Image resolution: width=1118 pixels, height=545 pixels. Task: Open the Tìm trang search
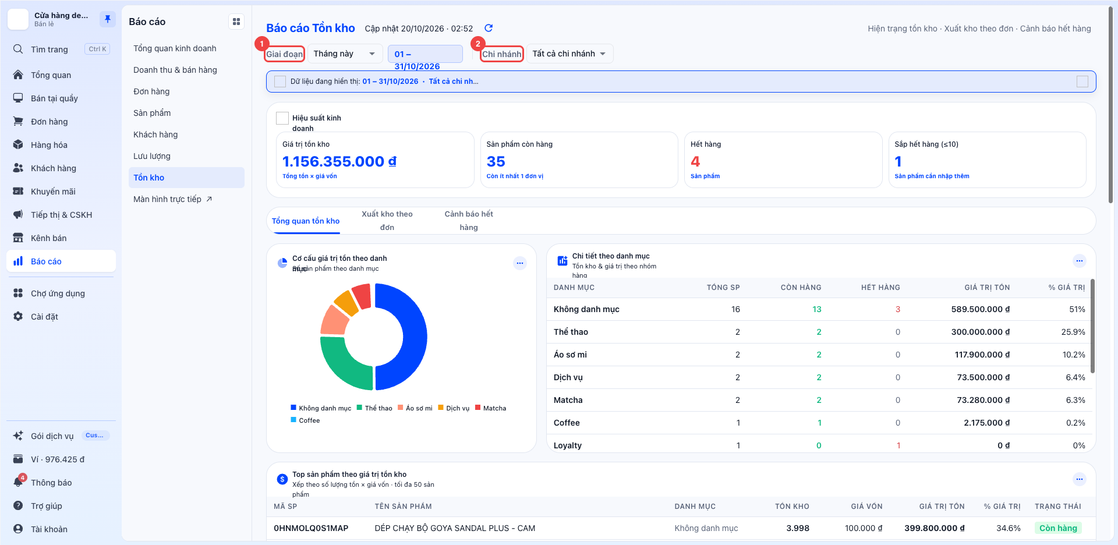click(x=61, y=49)
